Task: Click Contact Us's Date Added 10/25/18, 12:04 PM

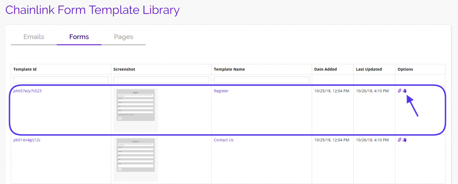Action: (x=331, y=140)
